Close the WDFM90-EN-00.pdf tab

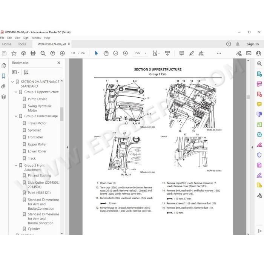pyautogui.click(x=69, y=44)
